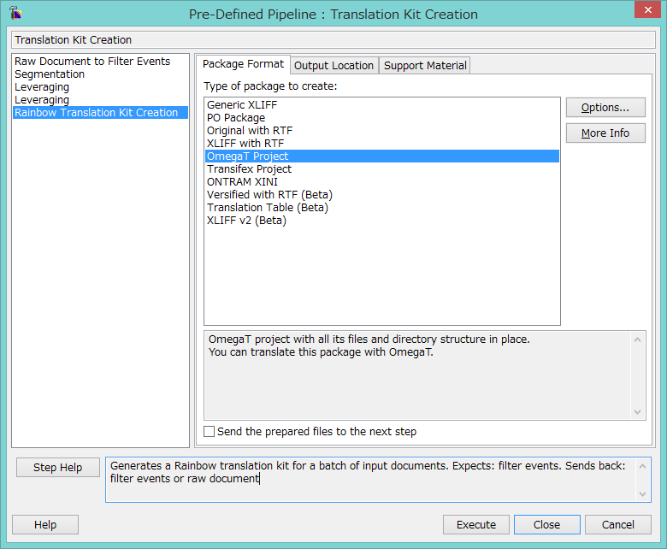Screen dimensions: 667x549
Task: Choose Generic XLIFF package type
Action: 382,104
